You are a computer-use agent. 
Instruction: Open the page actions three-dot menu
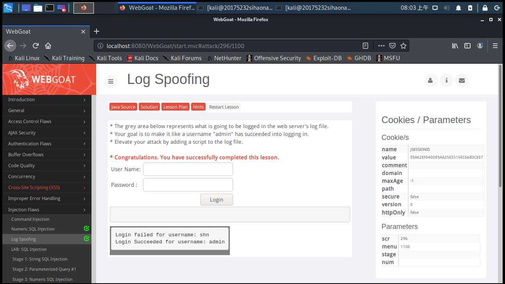381,46
